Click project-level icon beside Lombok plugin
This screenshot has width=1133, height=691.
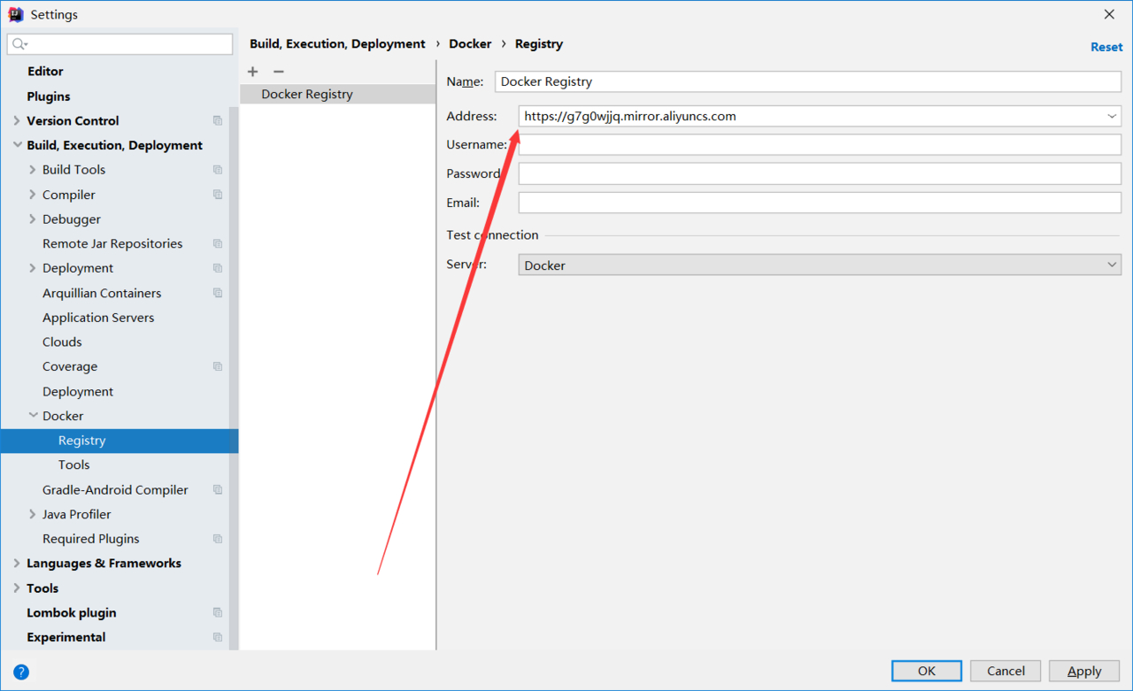coord(218,612)
